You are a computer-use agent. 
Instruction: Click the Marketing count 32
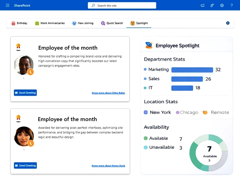click(x=218, y=70)
